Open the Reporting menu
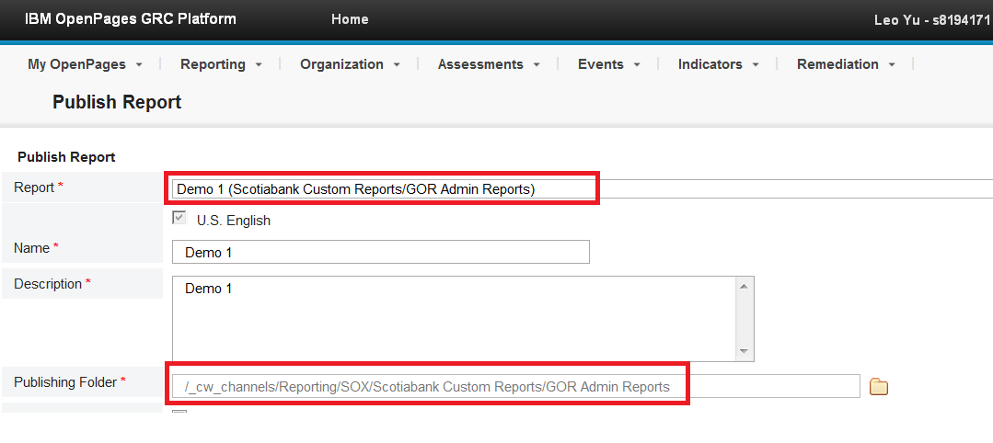The width and height of the screenshot is (993, 443). click(x=213, y=64)
